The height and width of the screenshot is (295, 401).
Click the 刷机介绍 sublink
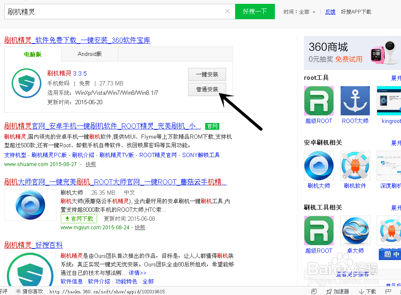[x=83, y=155]
